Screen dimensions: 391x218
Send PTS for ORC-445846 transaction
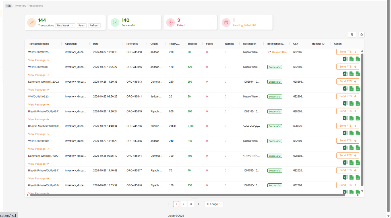pyautogui.click(x=348, y=185)
